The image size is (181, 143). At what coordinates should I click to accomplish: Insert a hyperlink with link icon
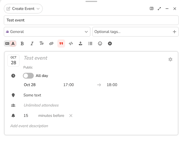pos(51,43)
